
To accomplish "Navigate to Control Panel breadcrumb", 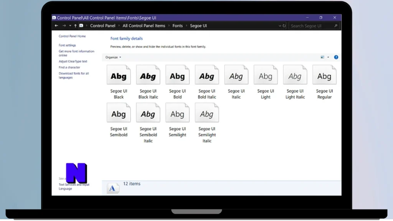I will coord(102,26).
